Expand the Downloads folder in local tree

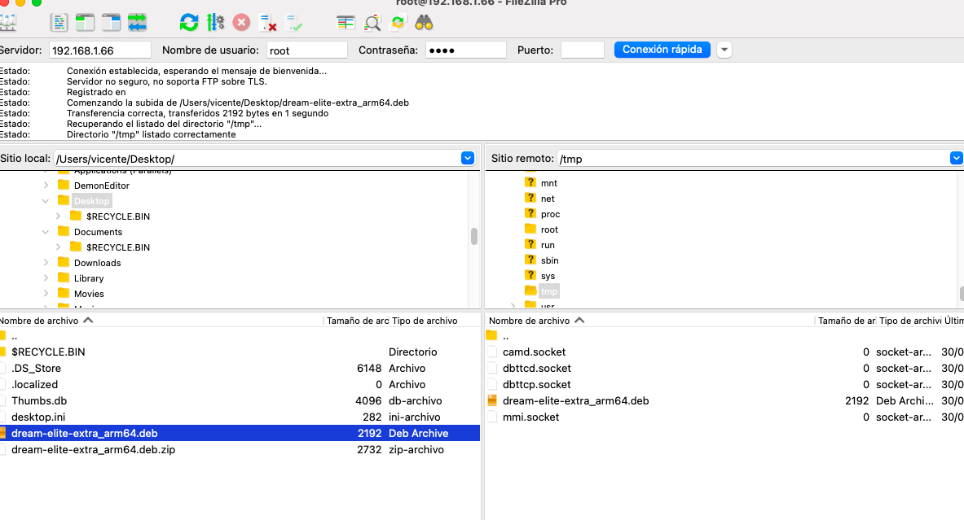tap(46, 263)
